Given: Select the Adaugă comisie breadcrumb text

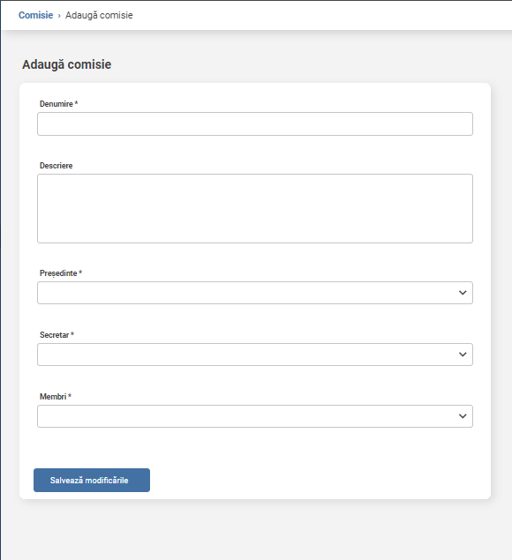Looking at the screenshot, I should 99,15.
